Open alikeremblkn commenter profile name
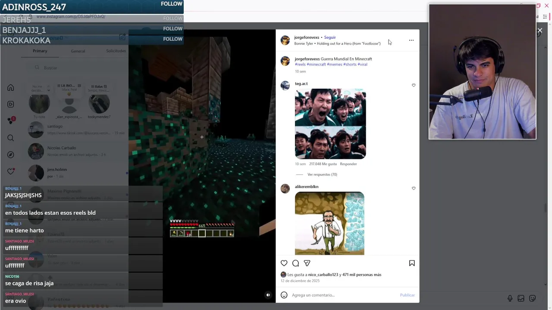552x310 pixels. pyautogui.click(x=307, y=187)
